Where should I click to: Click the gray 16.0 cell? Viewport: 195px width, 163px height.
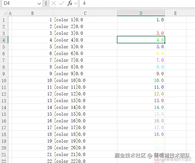click(x=141, y=121)
